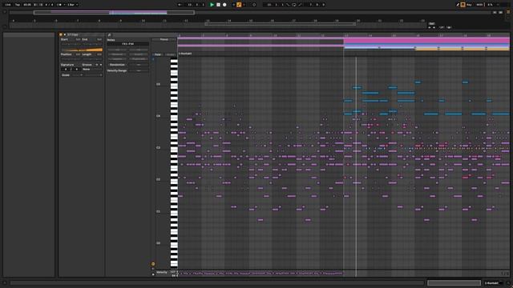Start playback with the green Play button

click(x=212, y=5)
